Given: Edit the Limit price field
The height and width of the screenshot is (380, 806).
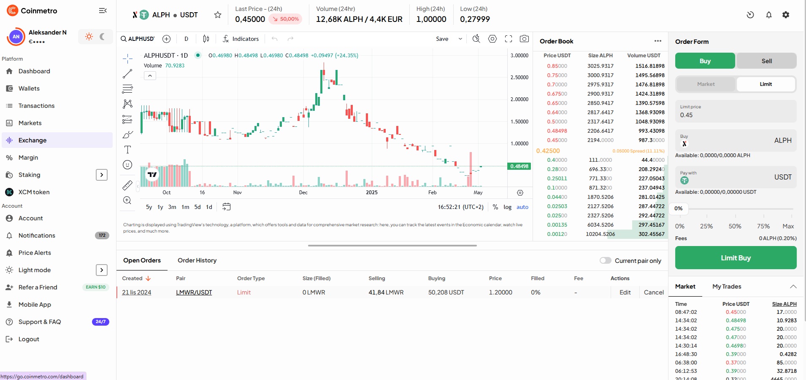Looking at the screenshot, I should [x=736, y=111].
